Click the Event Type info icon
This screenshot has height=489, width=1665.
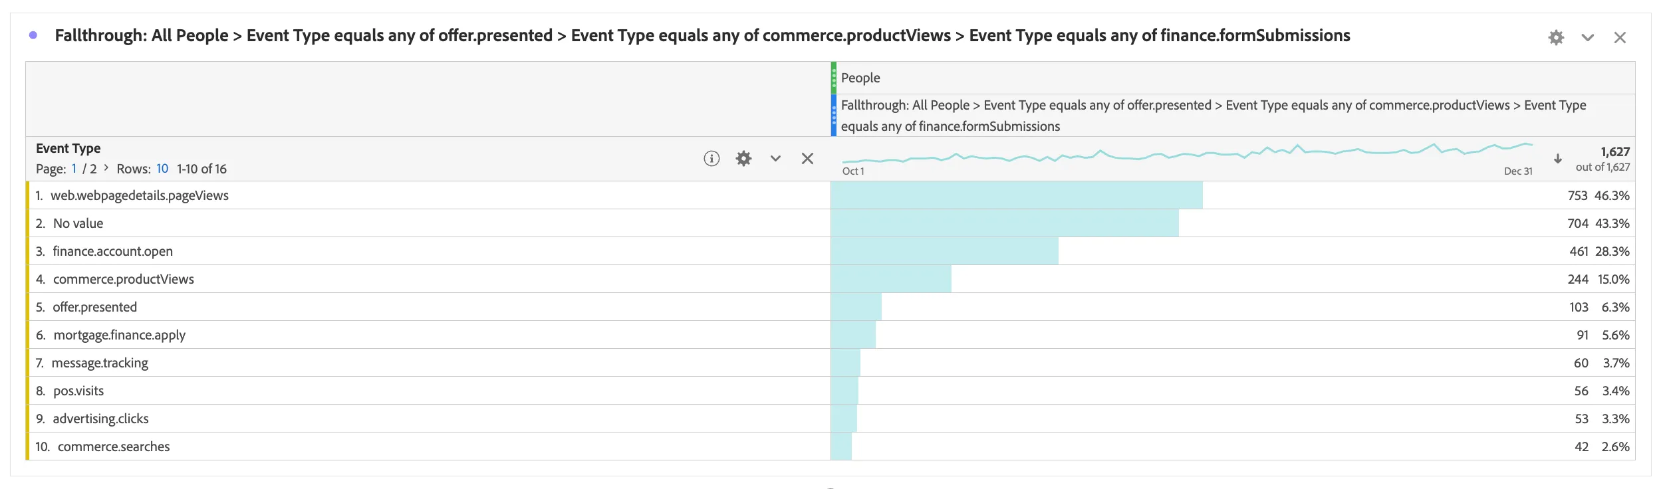click(x=711, y=158)
